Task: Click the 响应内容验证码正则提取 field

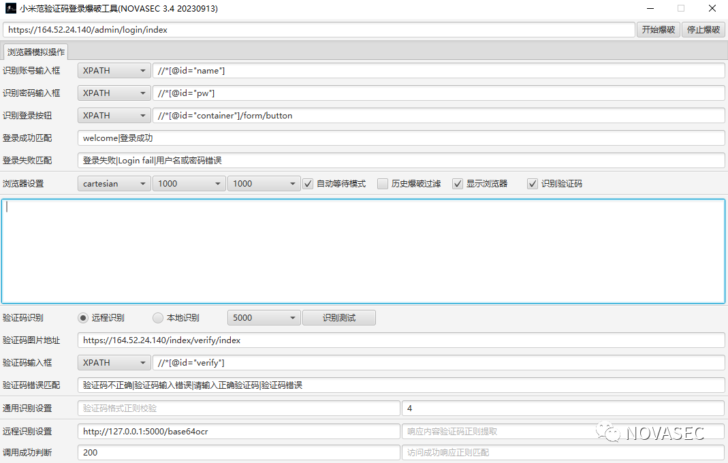Action: click(563, 432)
